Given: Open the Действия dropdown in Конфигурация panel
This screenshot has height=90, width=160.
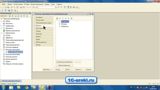Looking at the screenshot, I should pos(4,16).
